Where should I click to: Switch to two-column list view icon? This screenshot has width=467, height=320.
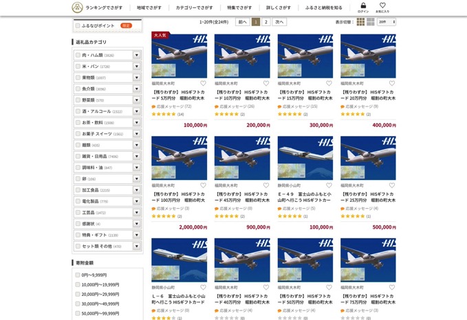371,22
